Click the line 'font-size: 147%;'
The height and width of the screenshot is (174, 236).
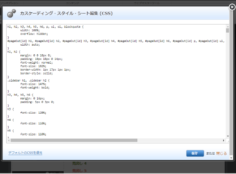coord(33,84)
